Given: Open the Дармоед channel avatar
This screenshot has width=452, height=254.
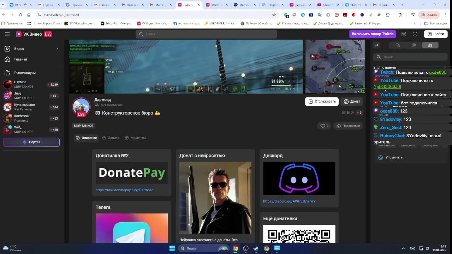Looking at the screenshot, I should (81, 107).
